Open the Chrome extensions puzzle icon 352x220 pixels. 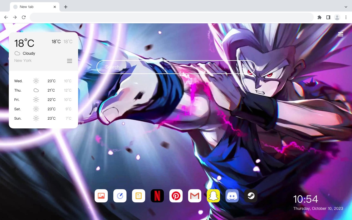[319, 17]
